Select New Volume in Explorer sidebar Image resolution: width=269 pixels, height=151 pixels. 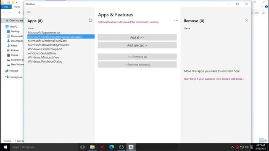tap(15, 65)
